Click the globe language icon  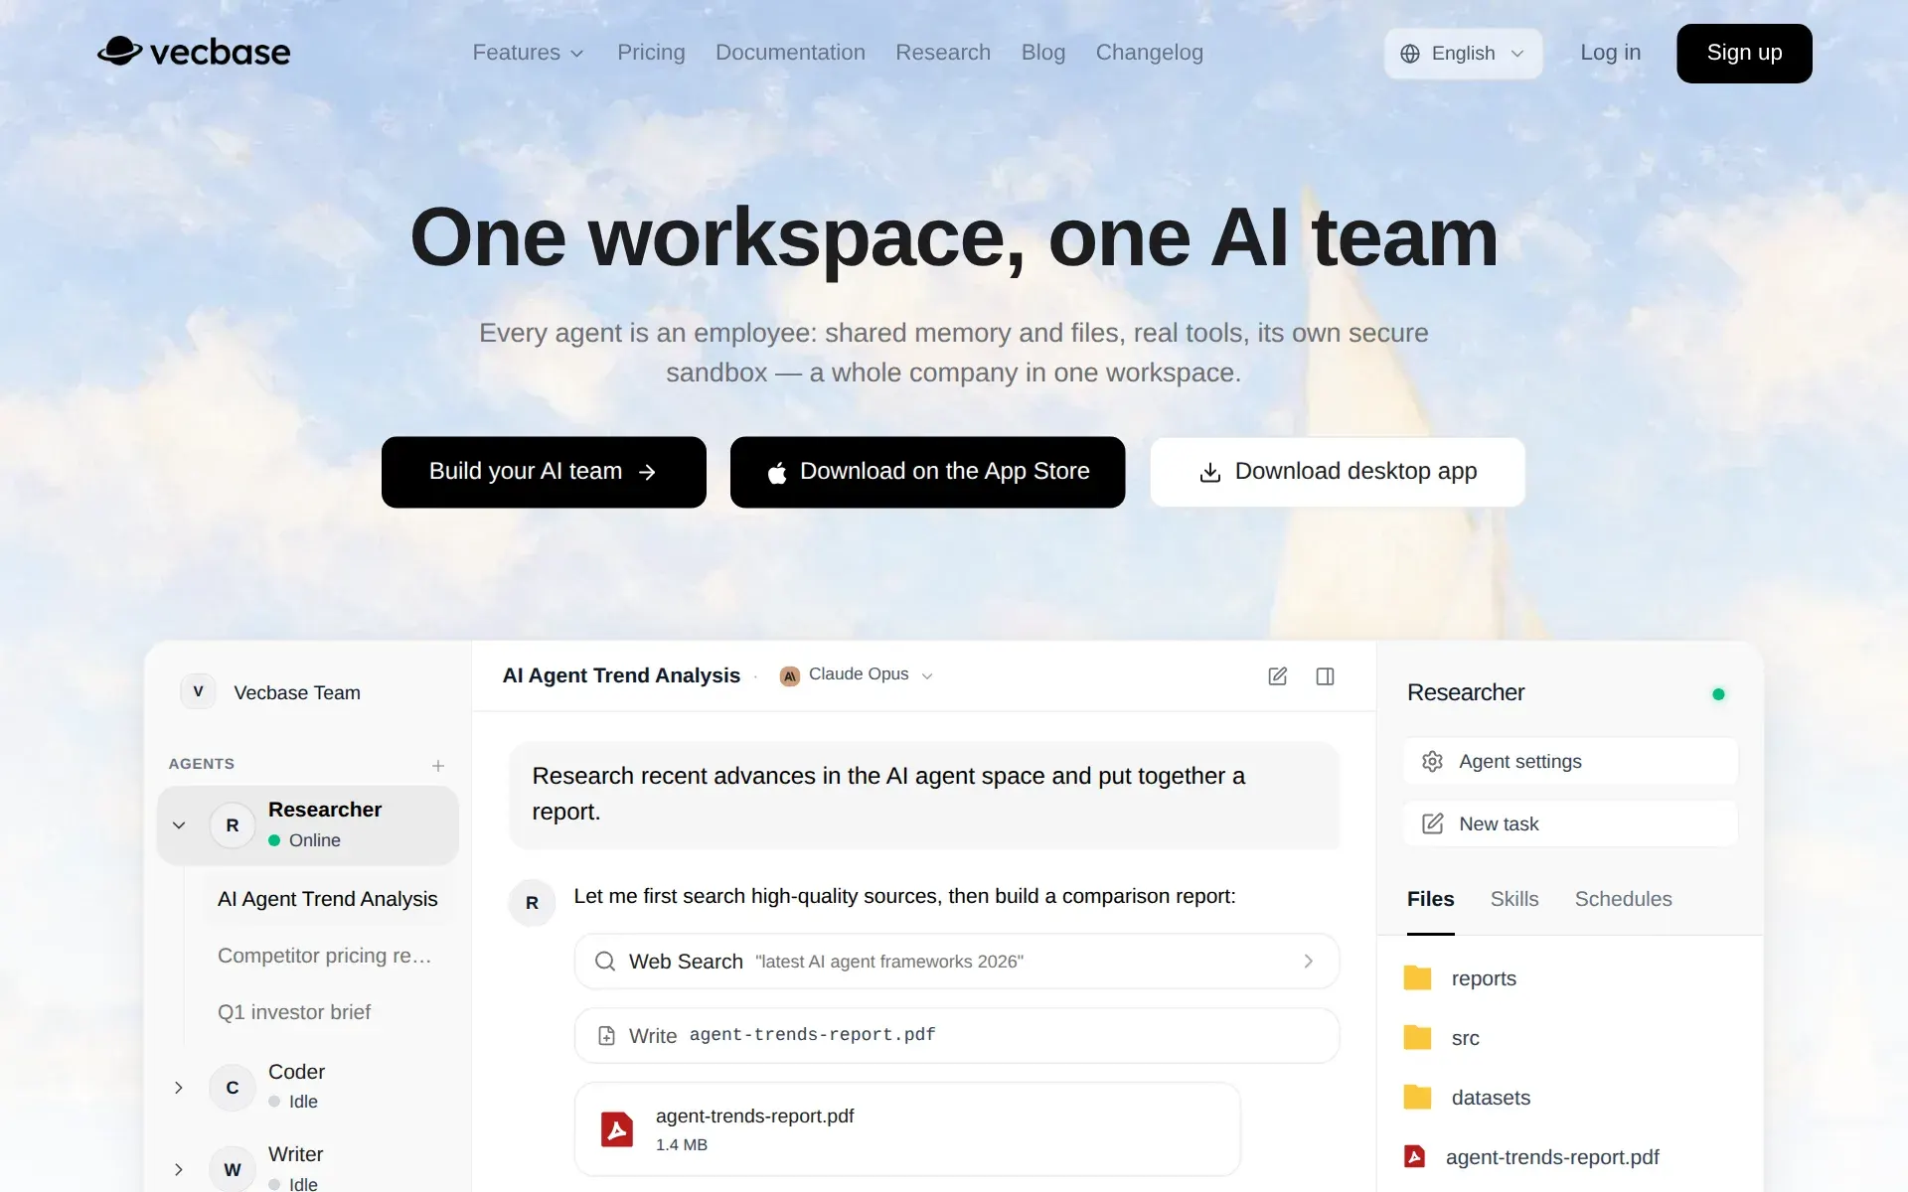[1409, 54]
